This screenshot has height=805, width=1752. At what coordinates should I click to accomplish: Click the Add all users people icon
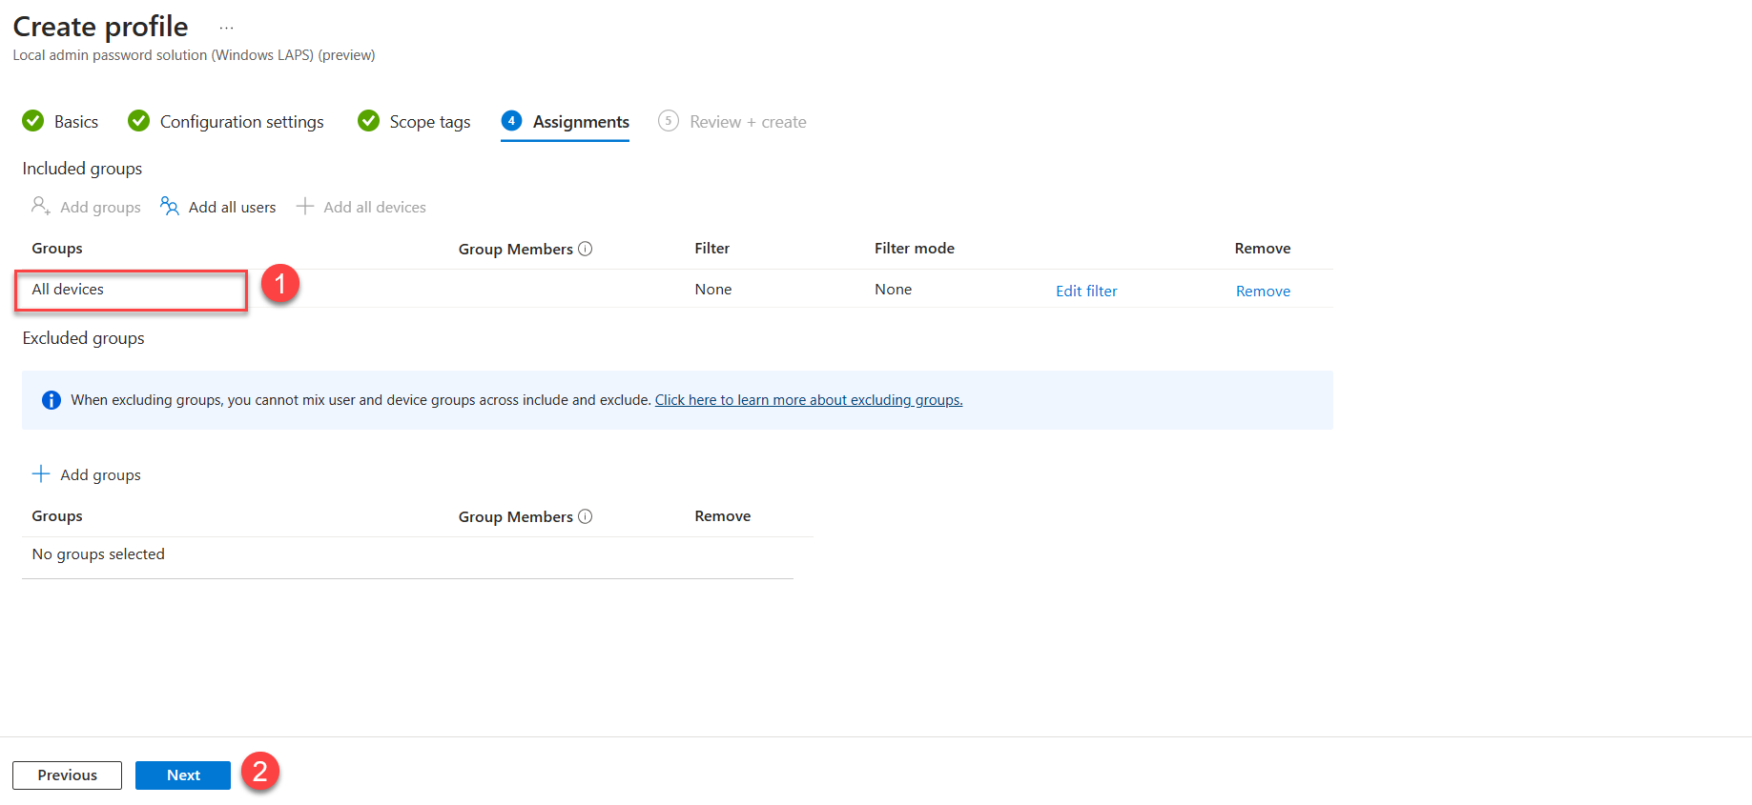tap(170, 206)
